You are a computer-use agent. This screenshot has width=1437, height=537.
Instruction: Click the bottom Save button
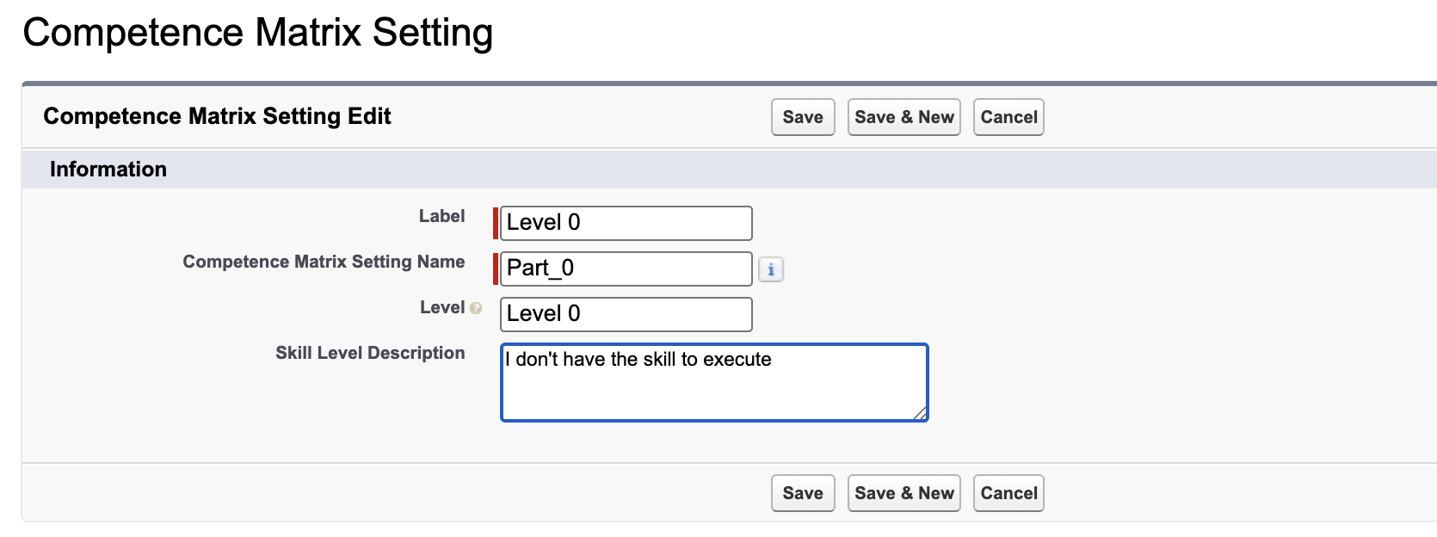pos(803,493)
